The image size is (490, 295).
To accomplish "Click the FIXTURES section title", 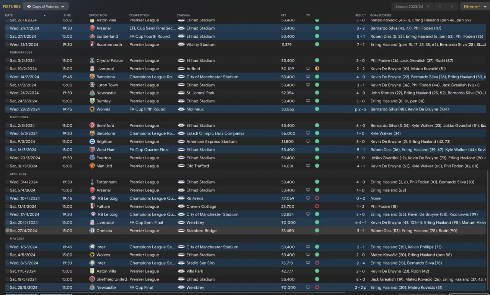I will pos(11,6).
